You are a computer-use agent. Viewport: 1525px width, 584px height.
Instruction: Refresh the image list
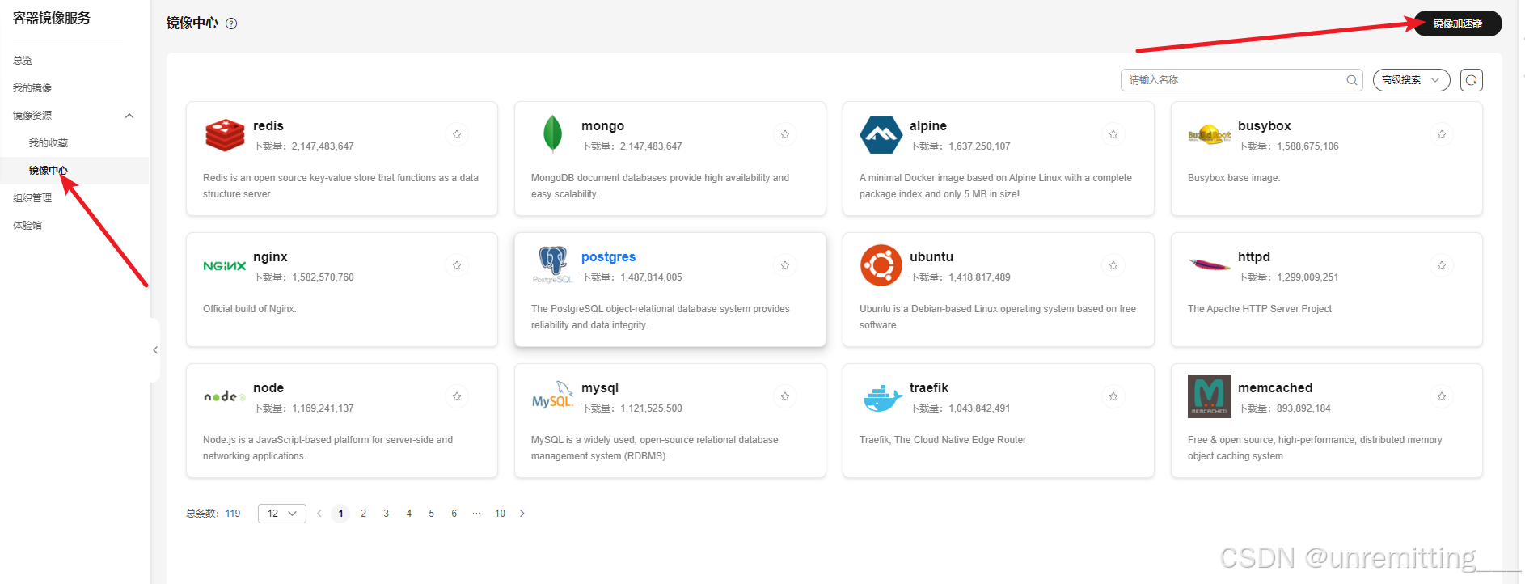coord(1472,80)
